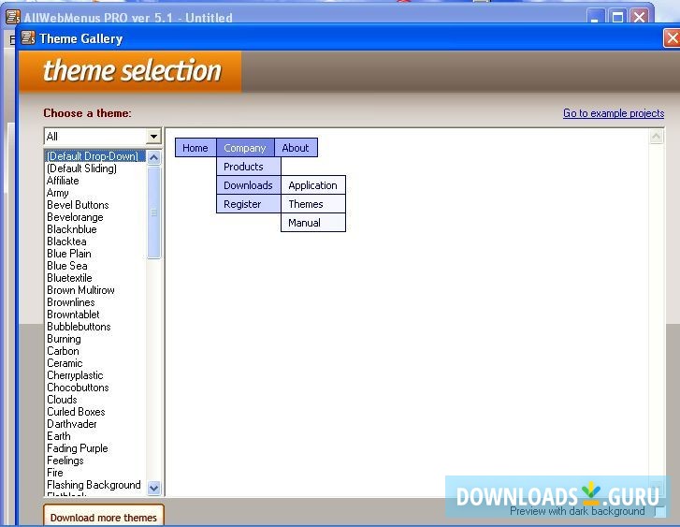Select the (Default Drop-Down) theme

point(95,155)
